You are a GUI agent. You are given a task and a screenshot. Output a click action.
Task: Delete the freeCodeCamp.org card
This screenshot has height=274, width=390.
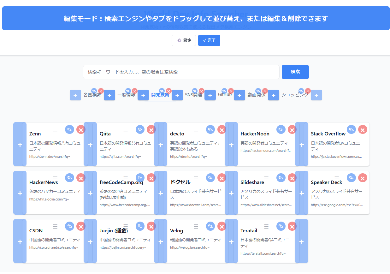pos(151,178)
